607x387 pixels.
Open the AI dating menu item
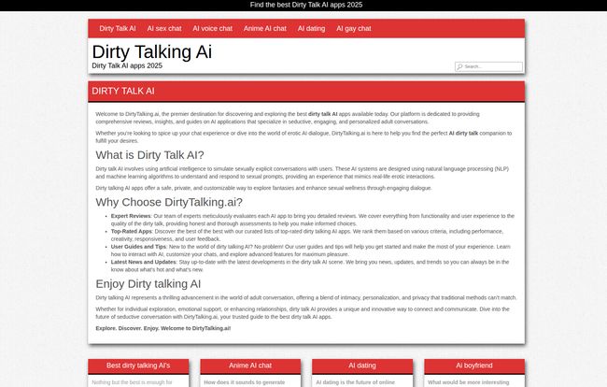point(311,28)
